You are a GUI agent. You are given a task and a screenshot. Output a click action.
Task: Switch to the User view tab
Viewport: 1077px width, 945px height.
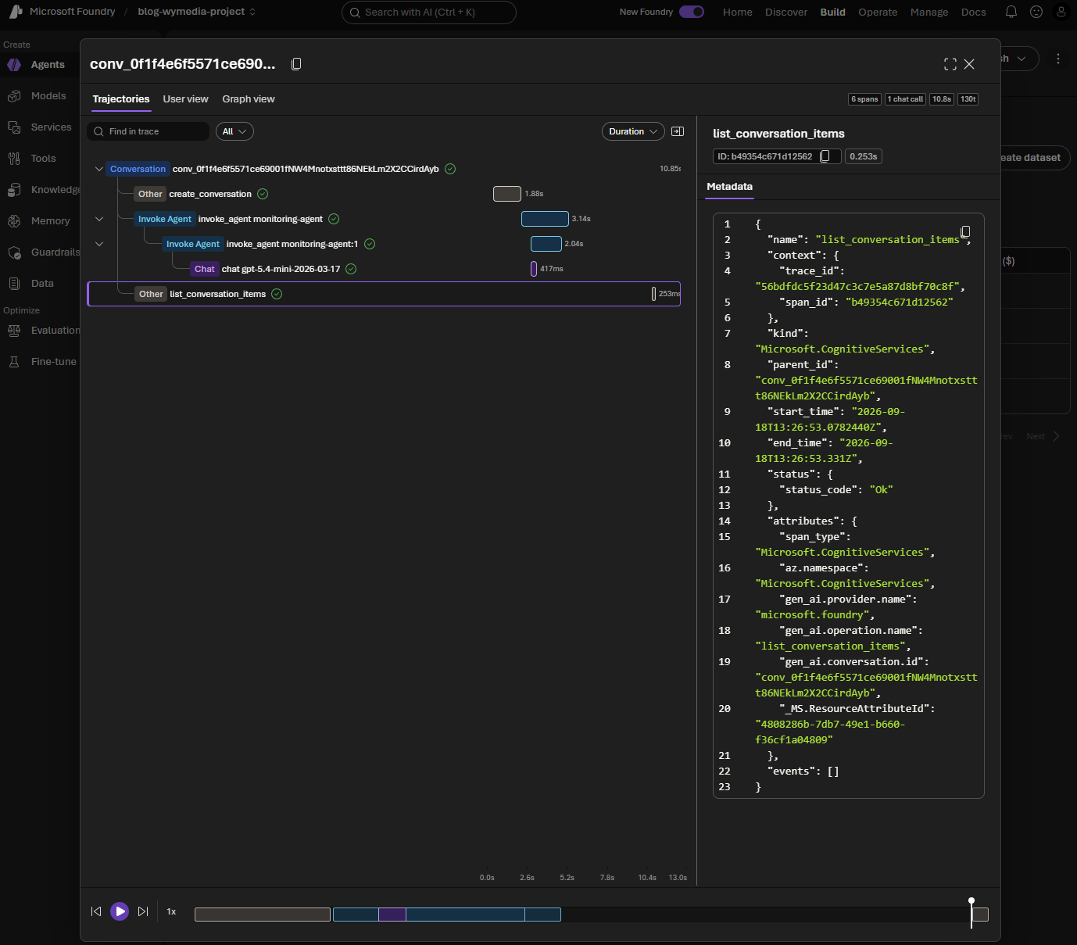click(185, 99)
